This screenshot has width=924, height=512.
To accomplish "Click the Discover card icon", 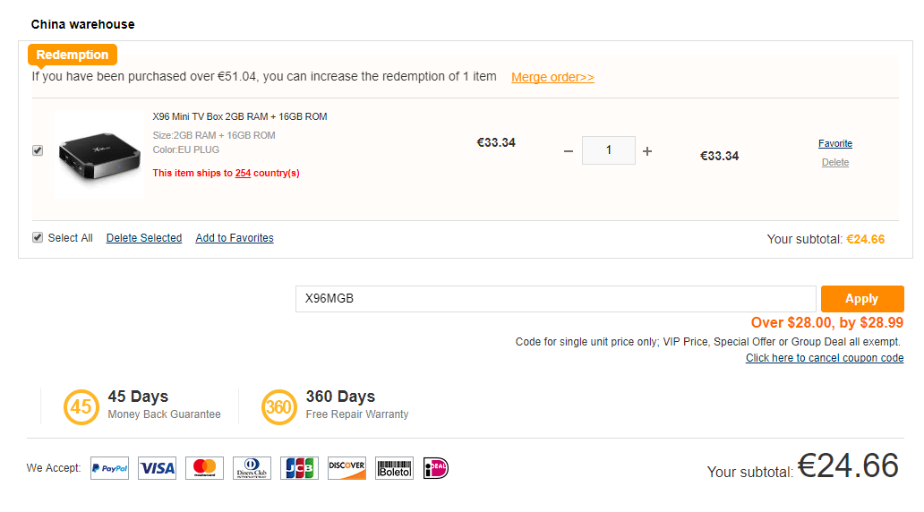I will [x=346, y=468].
